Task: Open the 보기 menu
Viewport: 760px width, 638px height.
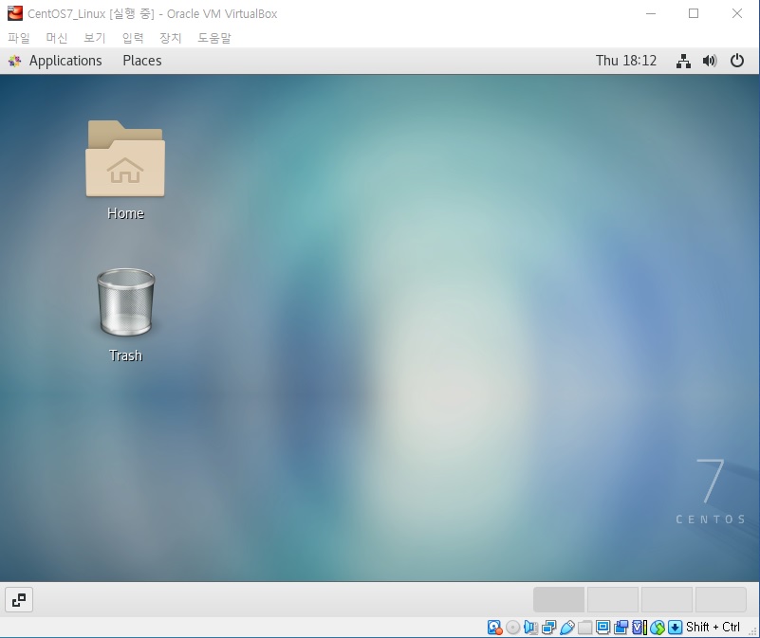Action: (x=95, y=38)
